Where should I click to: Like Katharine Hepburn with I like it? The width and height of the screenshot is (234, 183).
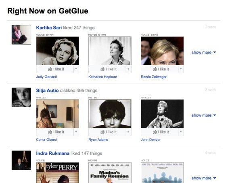107,69
